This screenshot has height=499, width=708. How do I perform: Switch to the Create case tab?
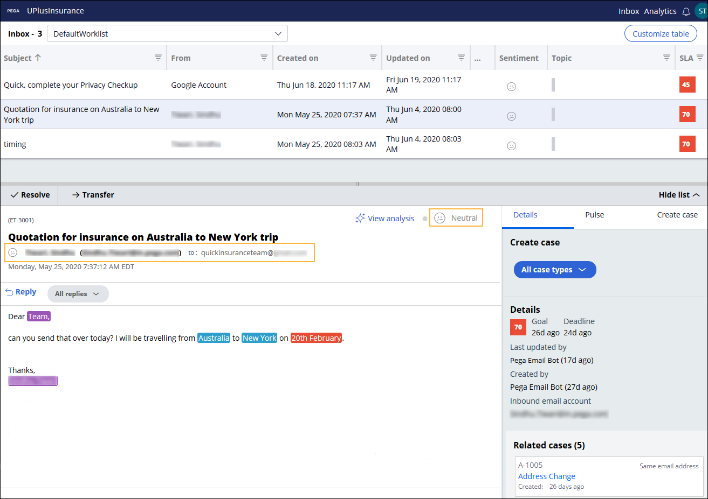(677, 215)
